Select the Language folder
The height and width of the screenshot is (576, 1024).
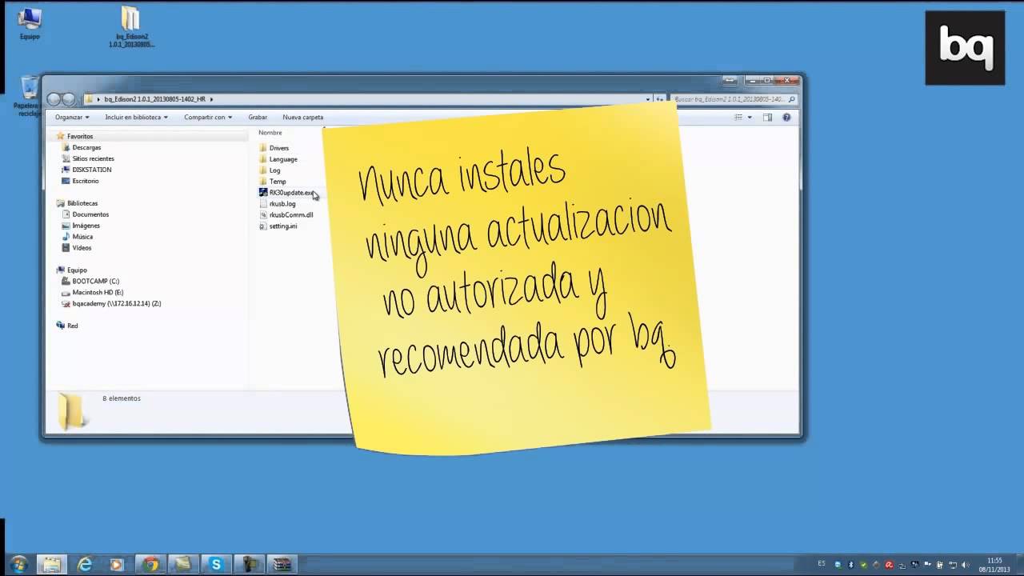(x=278, y=159)
